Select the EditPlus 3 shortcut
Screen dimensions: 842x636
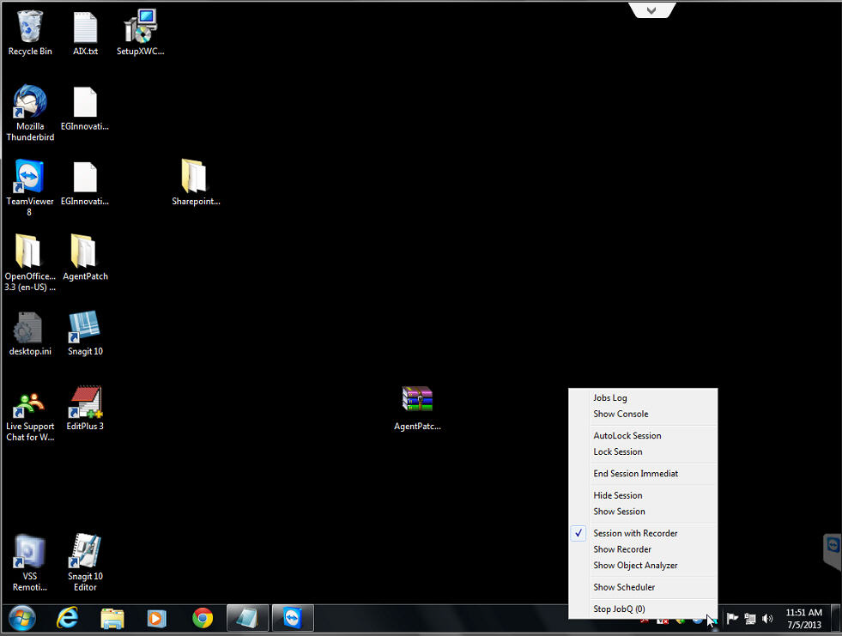(x=85, y=409)
